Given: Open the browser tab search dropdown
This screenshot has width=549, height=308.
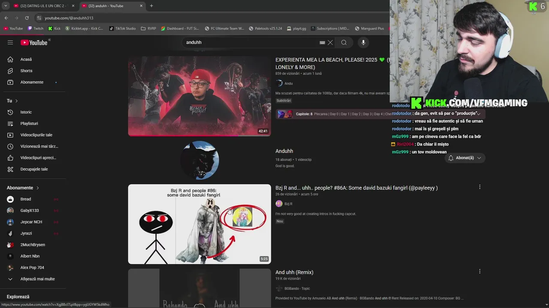Looking at the screenshot, I should [x=6, y=6].
